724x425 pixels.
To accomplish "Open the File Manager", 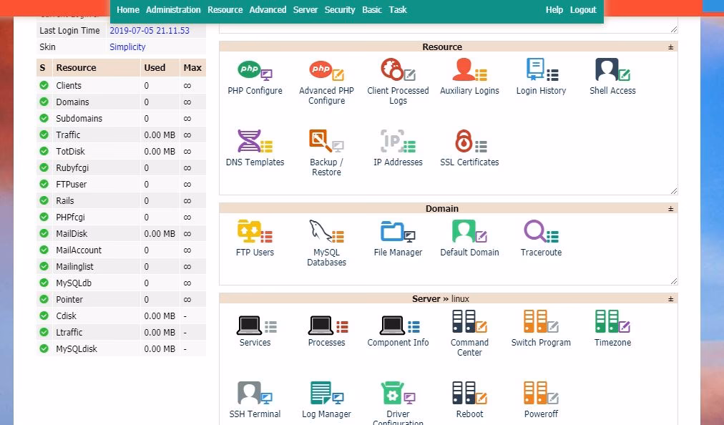I will point(398,238).
